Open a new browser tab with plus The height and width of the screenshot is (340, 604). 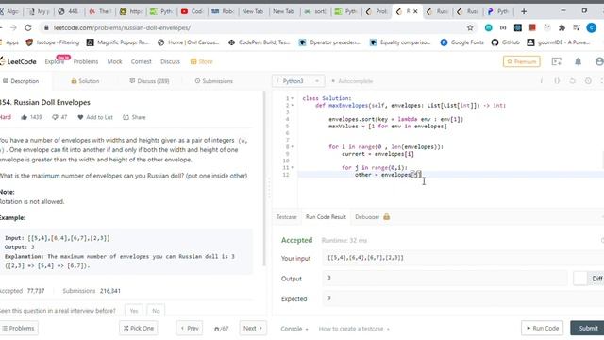[524, 11]
